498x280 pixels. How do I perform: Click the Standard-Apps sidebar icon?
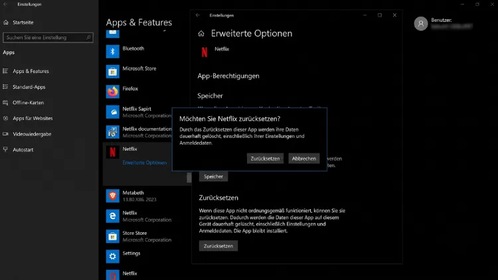5,87
